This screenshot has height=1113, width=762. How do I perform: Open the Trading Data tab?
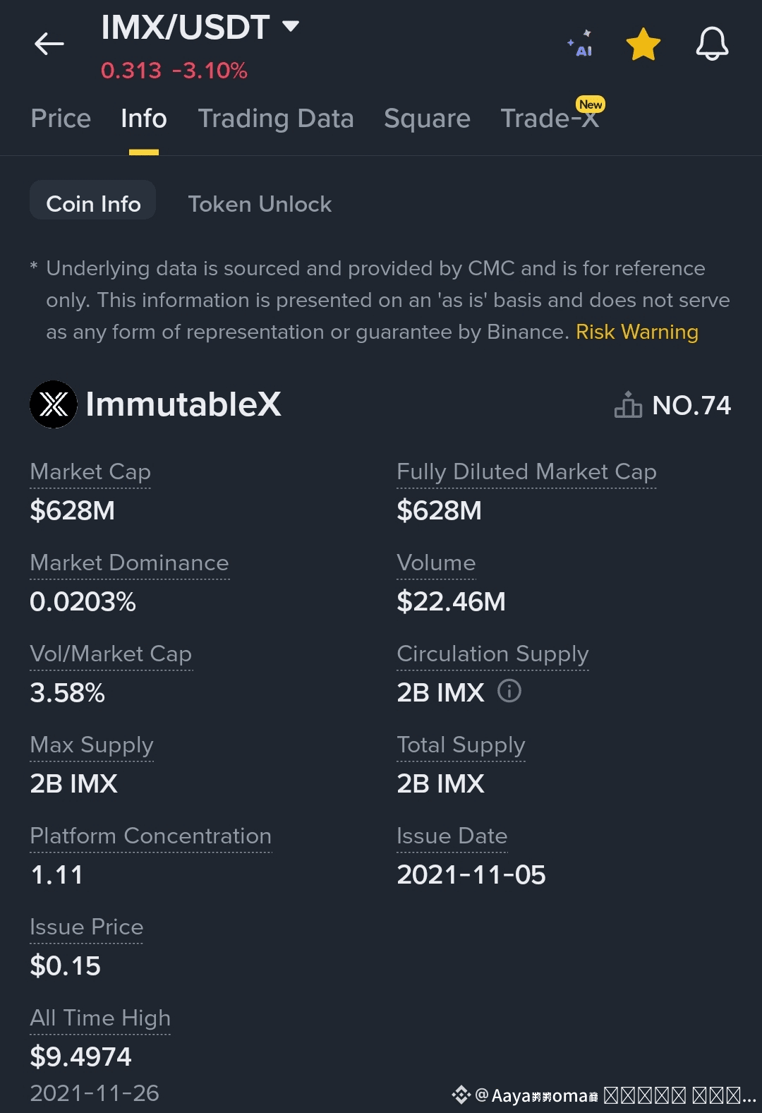(275, 119)
